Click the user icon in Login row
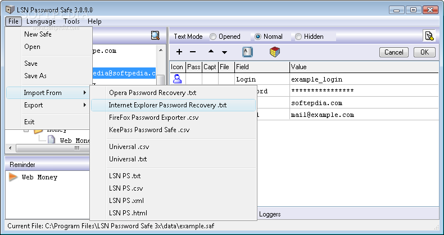This screenshot has height=235, width=444. (x=177, y=79)
